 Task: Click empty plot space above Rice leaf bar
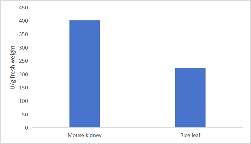pyautogui.click(x=190, y=38)
